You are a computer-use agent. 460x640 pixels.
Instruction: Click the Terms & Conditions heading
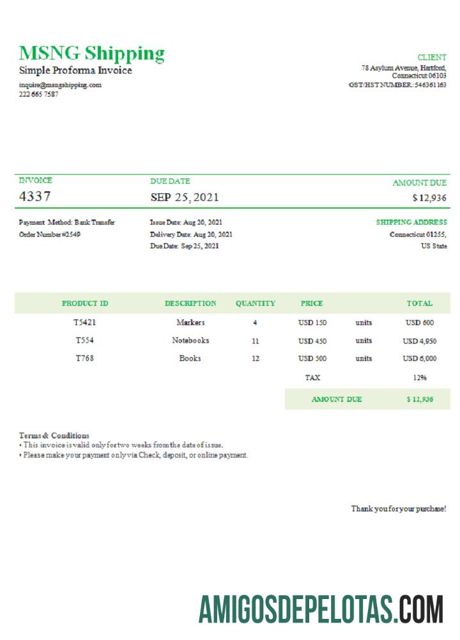tap(54, 435)
